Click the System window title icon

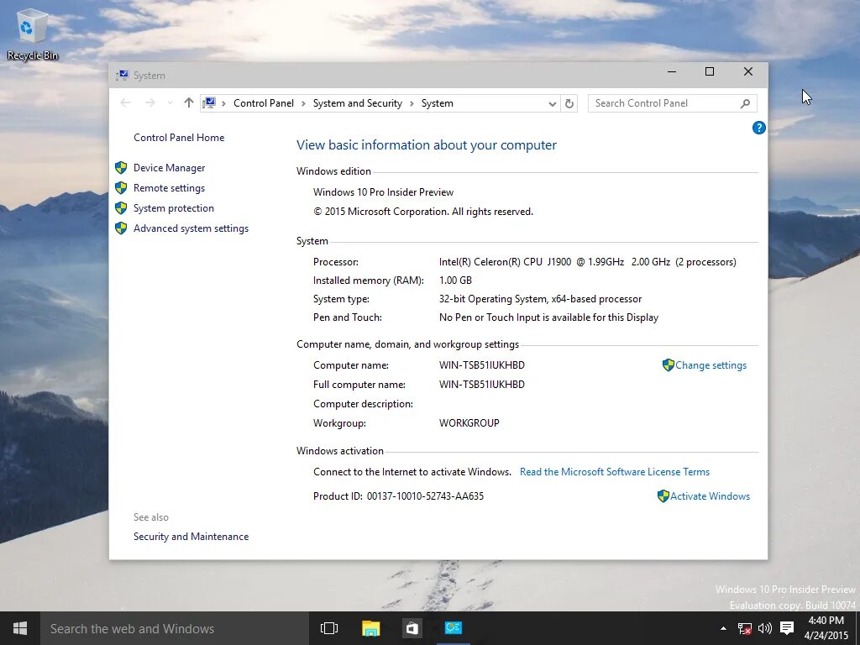pos(122,75)
